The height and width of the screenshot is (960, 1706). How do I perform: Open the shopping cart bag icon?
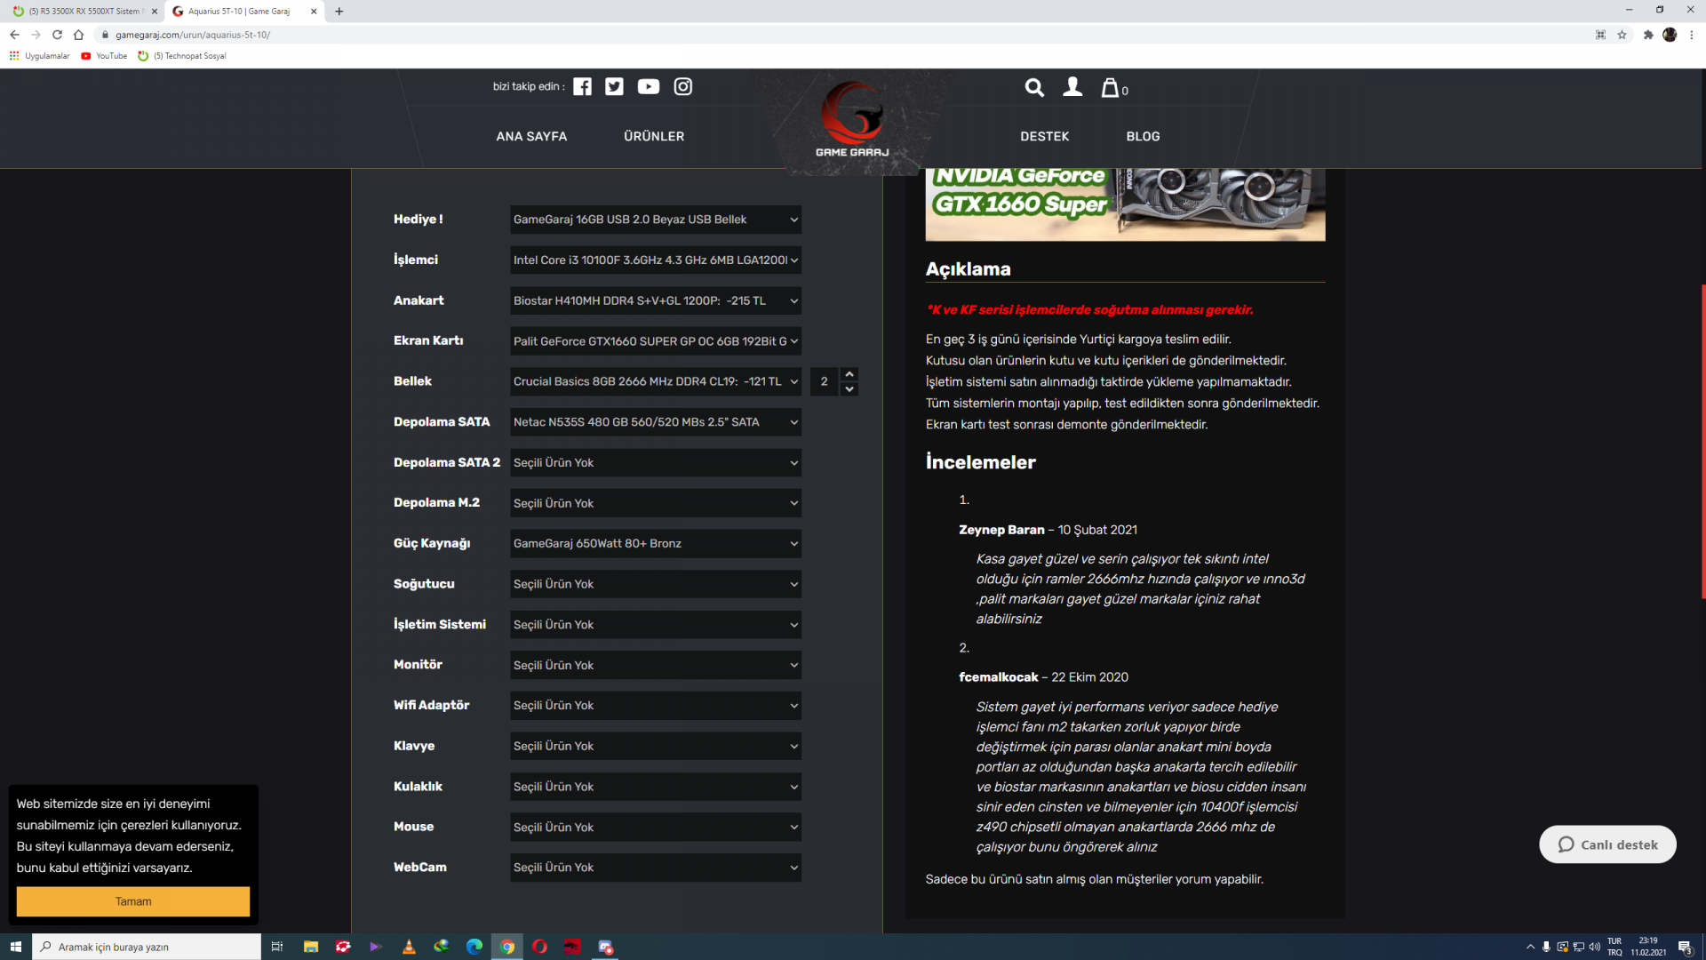(1111, 87)
